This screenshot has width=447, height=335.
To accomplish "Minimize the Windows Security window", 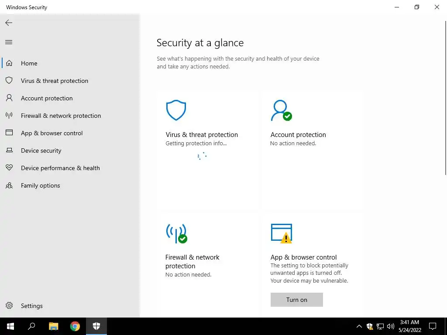I will pos(397,7).
